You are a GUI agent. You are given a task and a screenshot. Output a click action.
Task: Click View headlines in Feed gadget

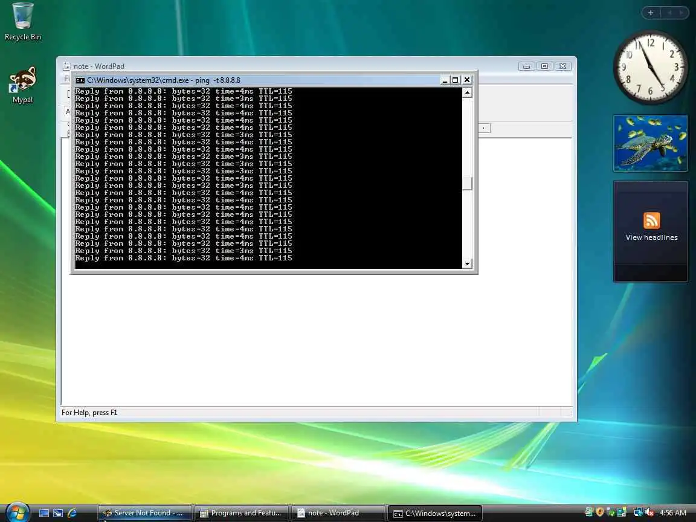[652, 237]
